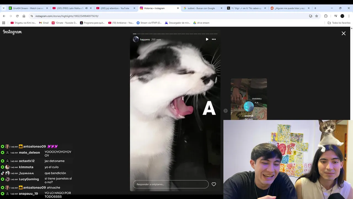Open the Y2mate Youtube bookmark

(64, 23)
